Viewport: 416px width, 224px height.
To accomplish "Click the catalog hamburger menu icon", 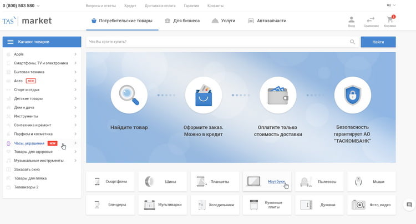I will tap(11, 42).
